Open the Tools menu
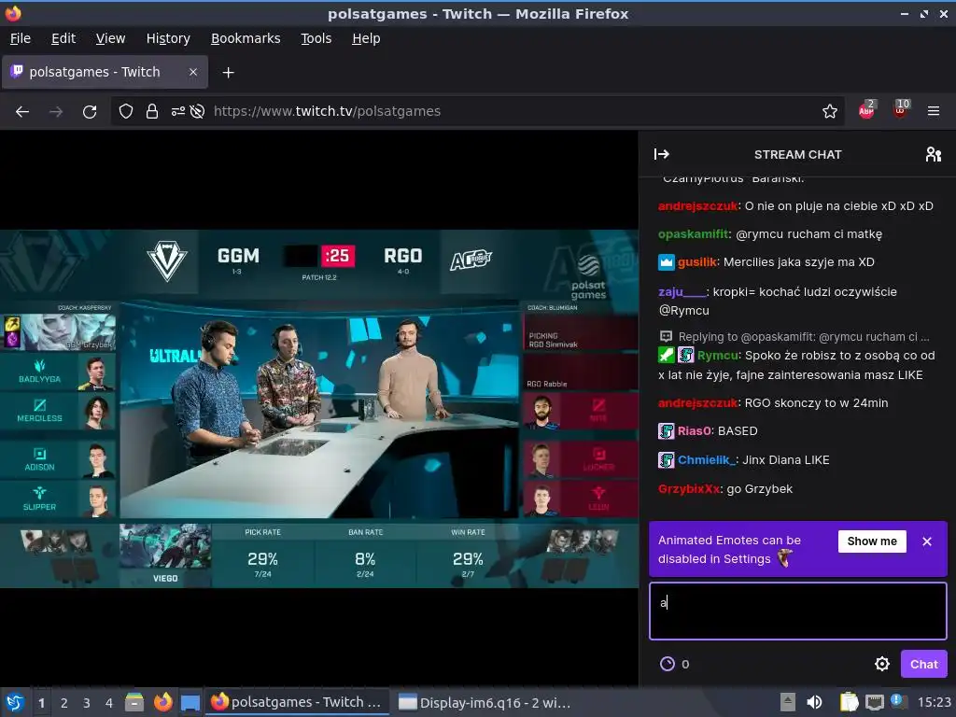Screen dimensions: 956x717 pos(316,38)
